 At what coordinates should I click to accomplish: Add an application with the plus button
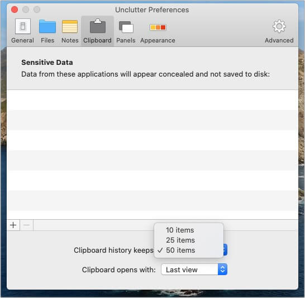tap(13, 225)
